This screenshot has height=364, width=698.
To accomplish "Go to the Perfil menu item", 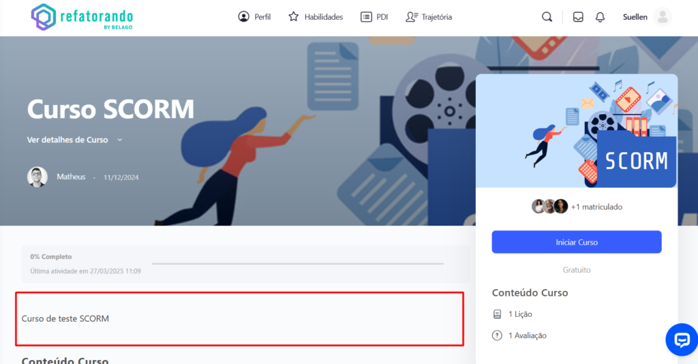I will [x=254, y=17].
